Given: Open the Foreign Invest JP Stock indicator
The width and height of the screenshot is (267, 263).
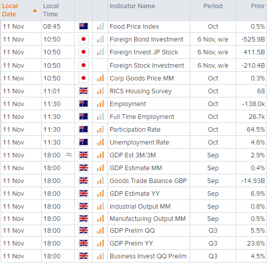Looking at the screenshot, I should 143,52.
